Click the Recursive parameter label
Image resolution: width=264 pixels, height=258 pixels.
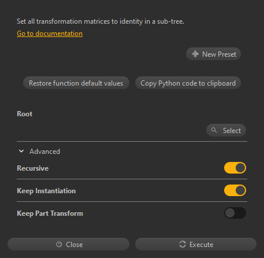click(33, 168)
